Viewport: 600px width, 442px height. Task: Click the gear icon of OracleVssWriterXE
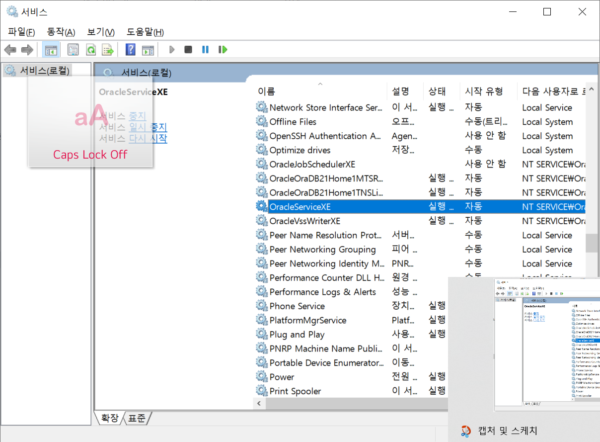(x=262, y=220)
